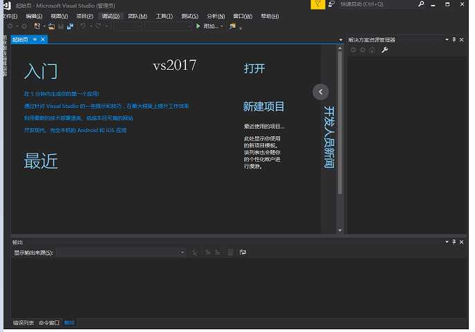The image size is (475, 332).
Task: Toggle word wrap in the Output panel
Action: (x=243, y=252)
